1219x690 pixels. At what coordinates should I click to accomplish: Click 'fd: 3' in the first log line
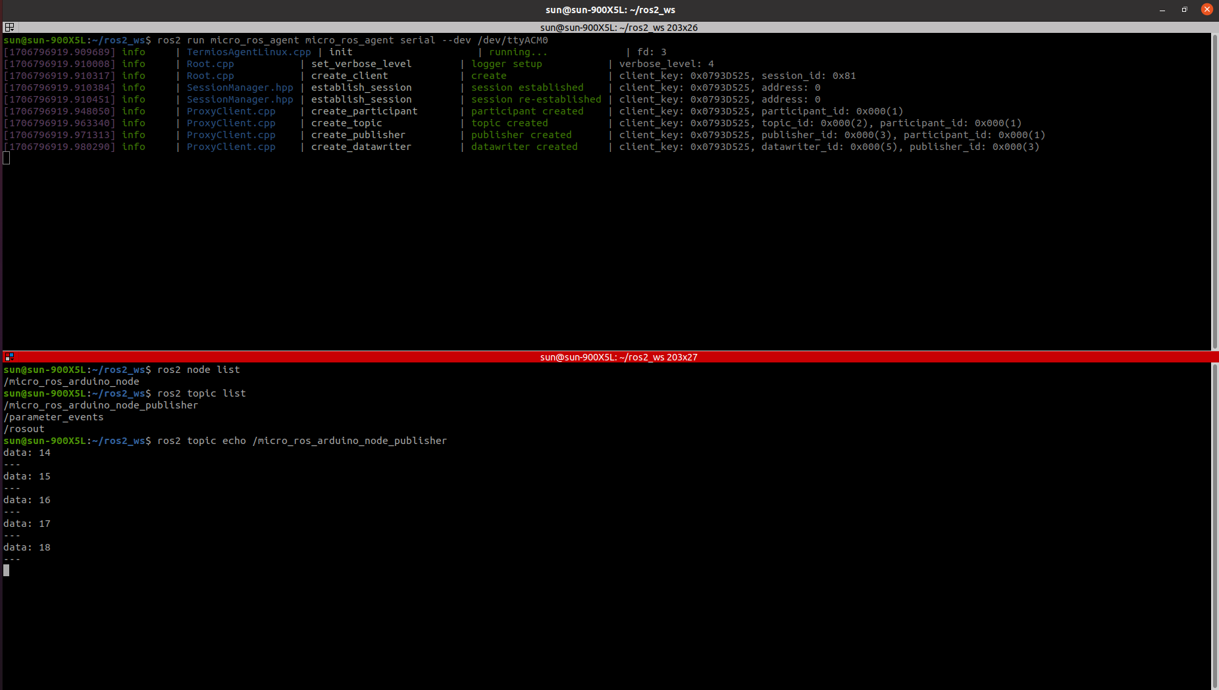[652, 52]
